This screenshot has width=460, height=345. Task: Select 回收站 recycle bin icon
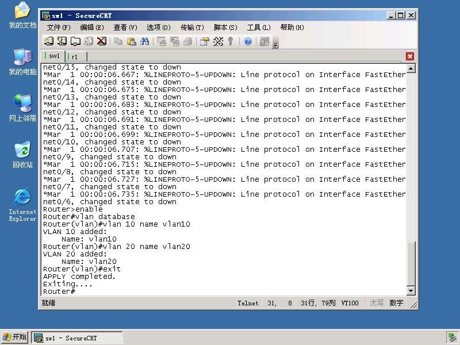(22, 155)
